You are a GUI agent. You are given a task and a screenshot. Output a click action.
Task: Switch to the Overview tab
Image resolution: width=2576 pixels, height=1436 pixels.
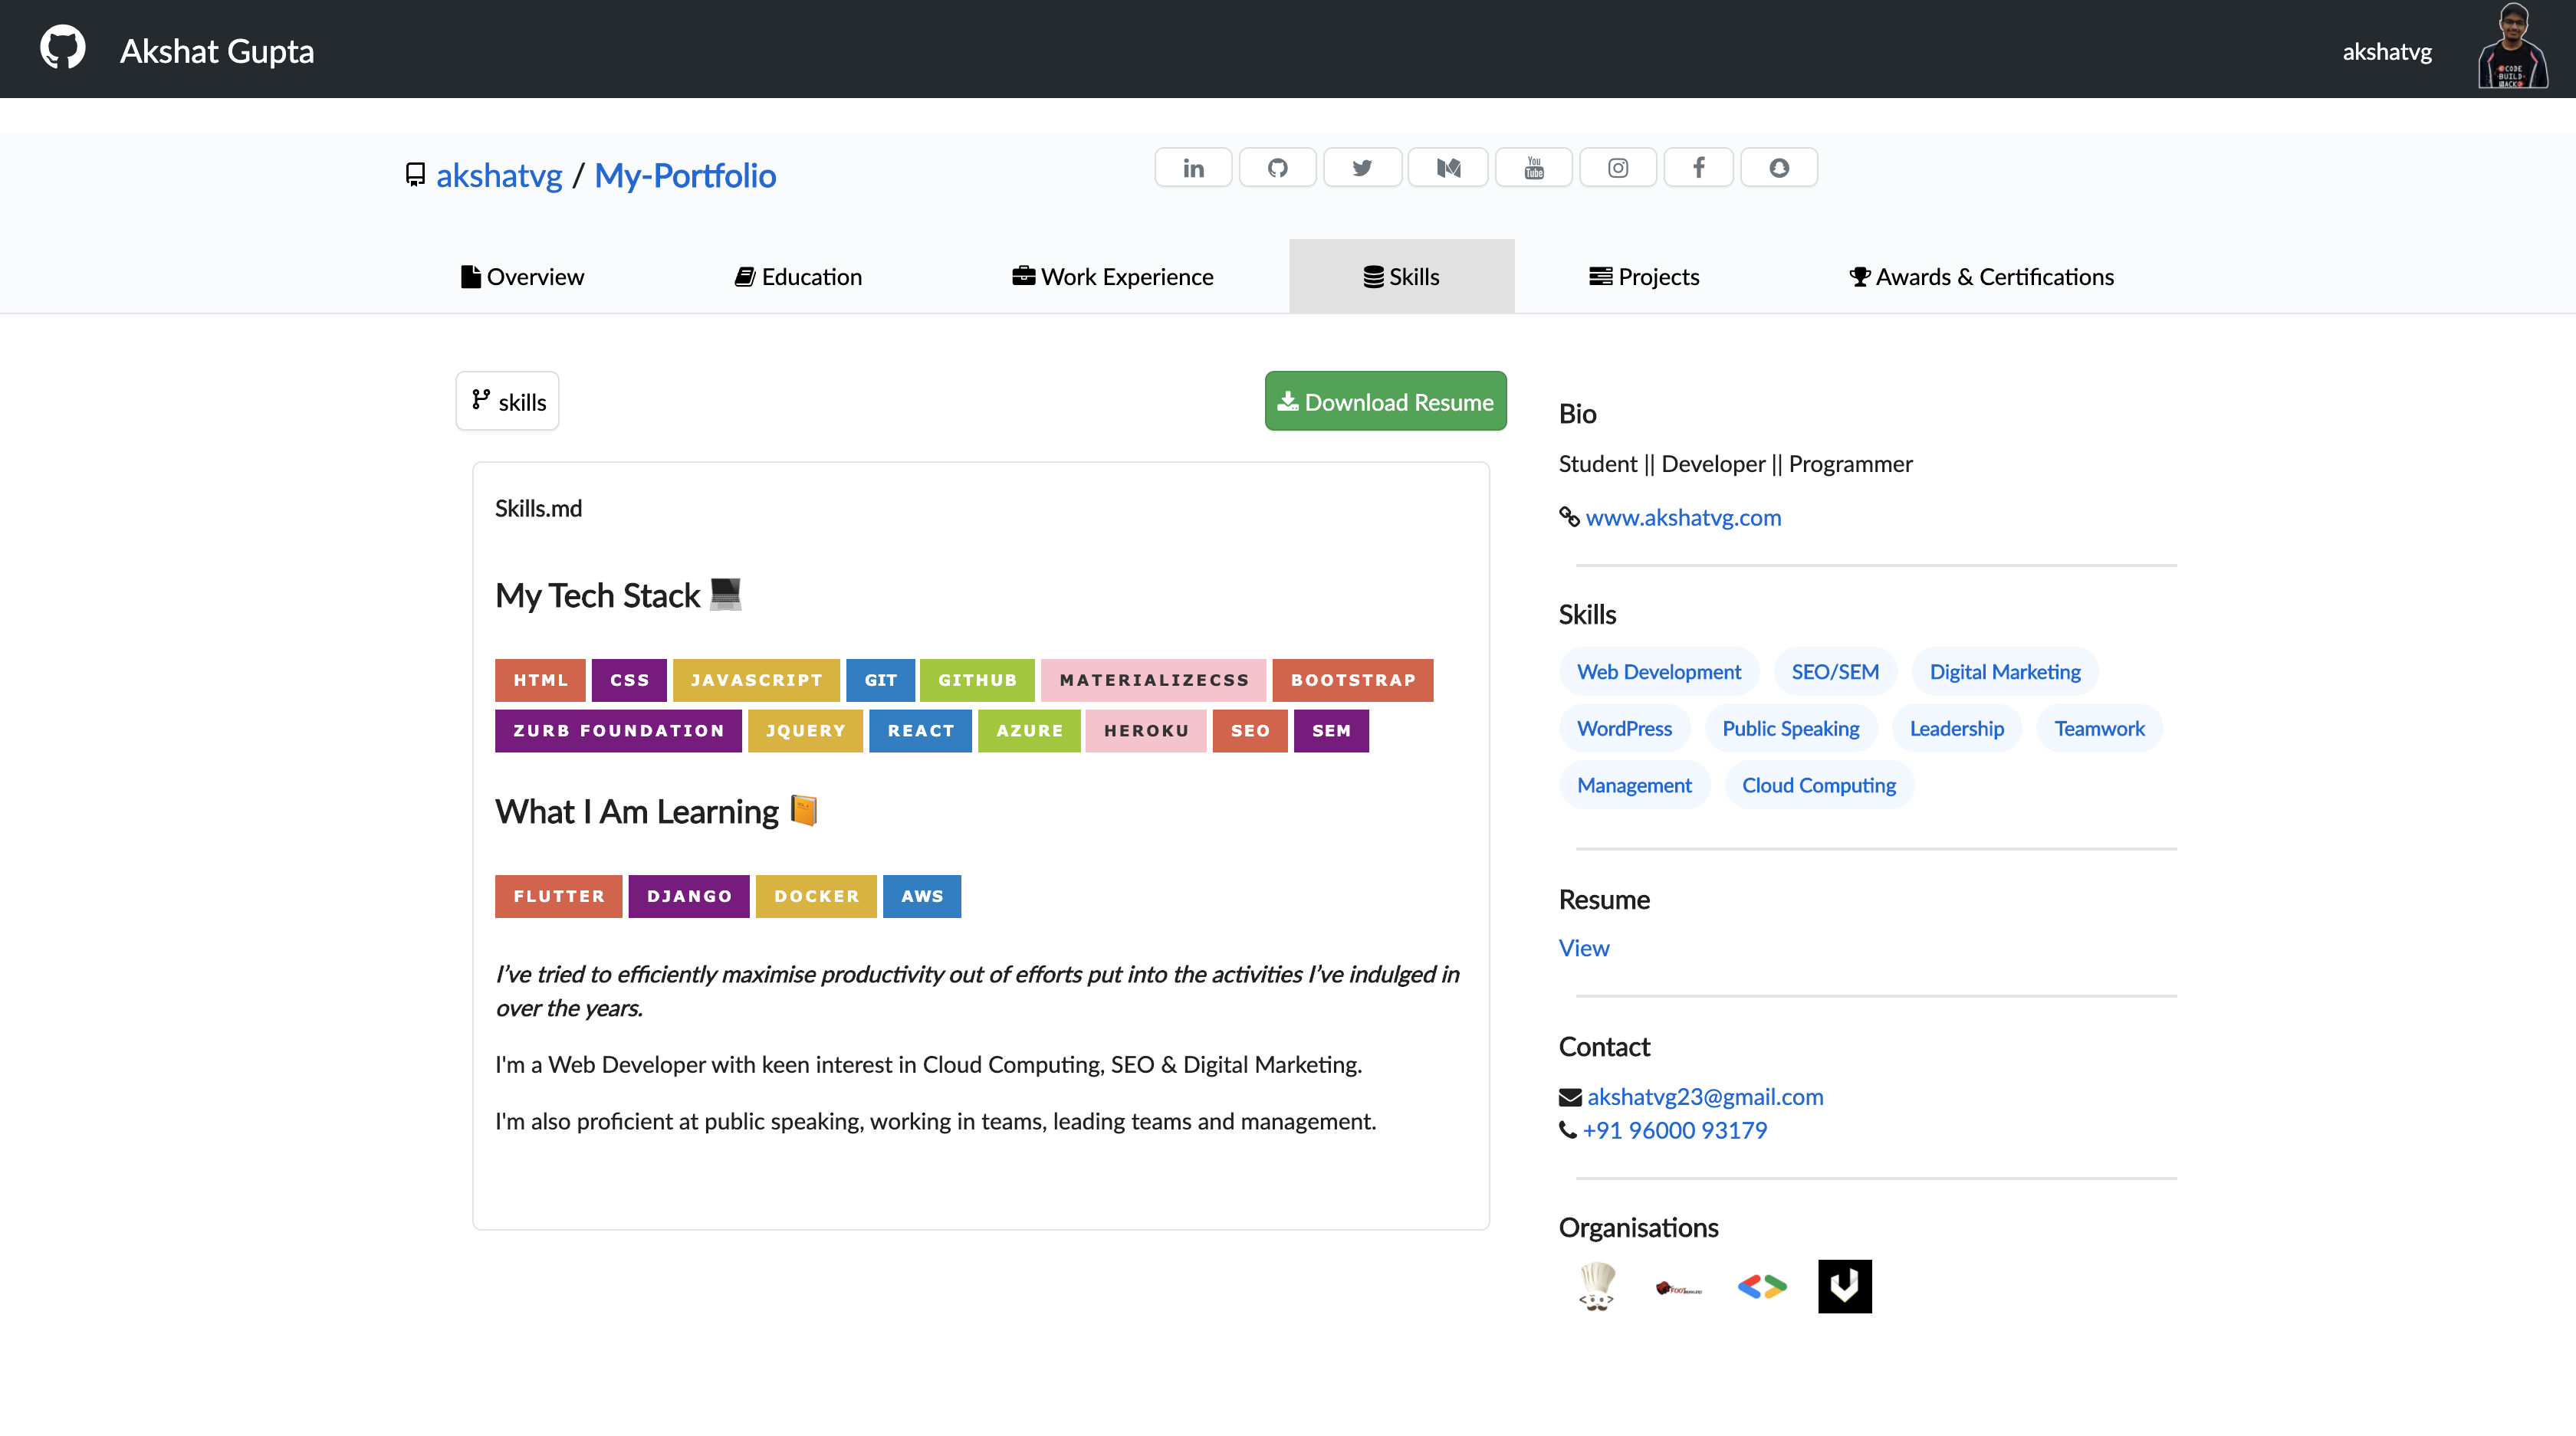pos(522,277)
